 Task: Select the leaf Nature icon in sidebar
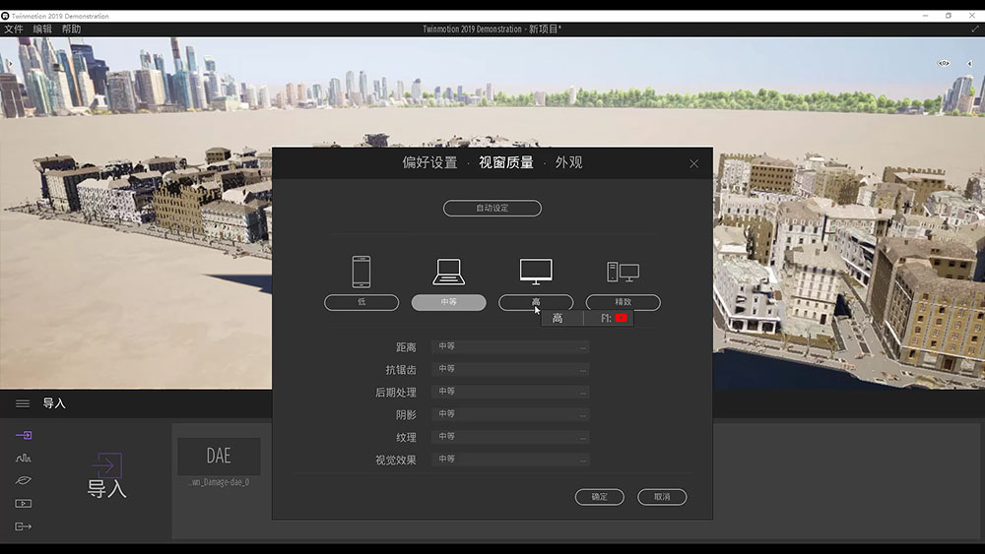pos(24,480)
